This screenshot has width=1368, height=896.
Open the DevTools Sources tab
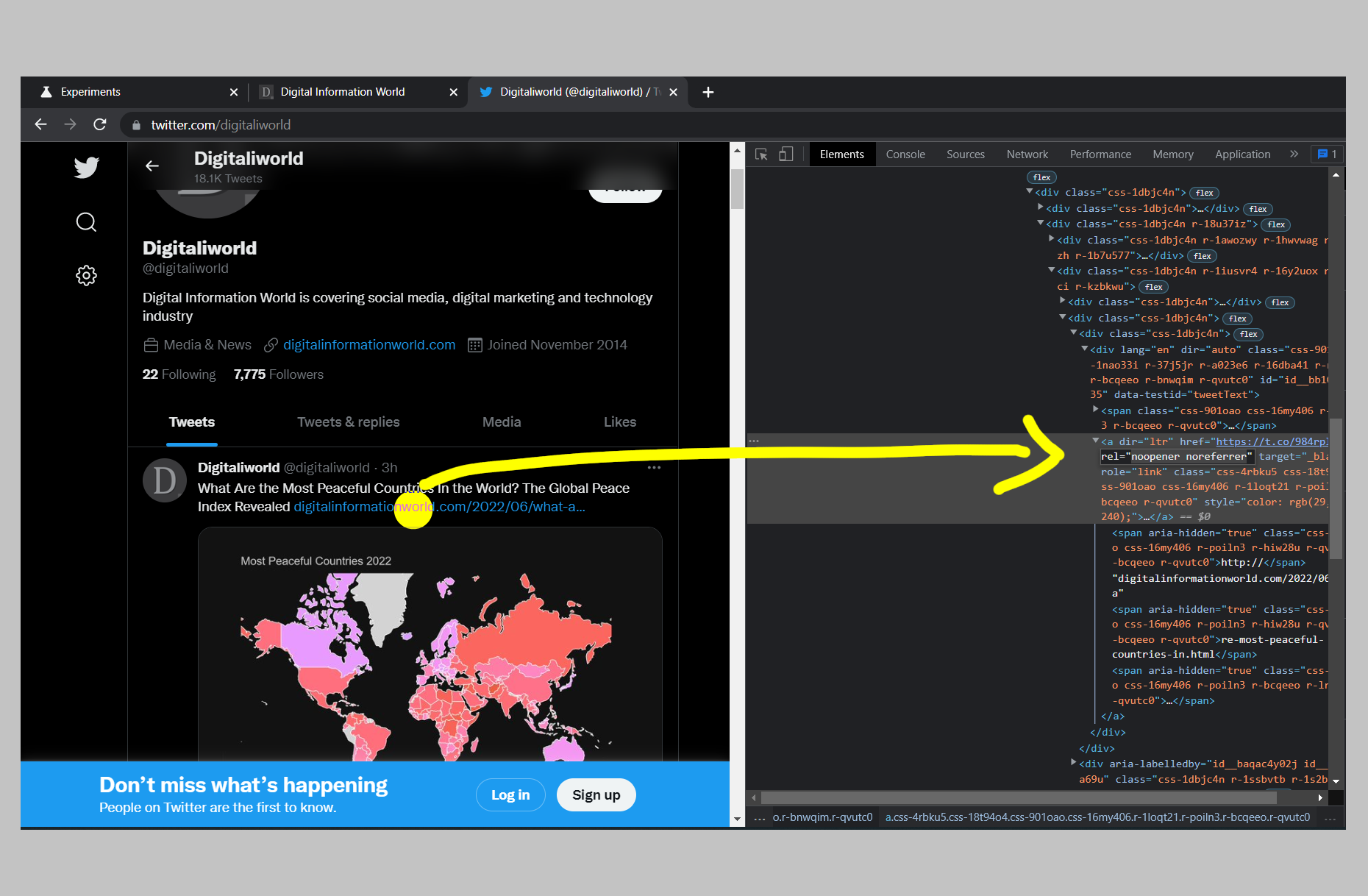[x=966, y=154]
